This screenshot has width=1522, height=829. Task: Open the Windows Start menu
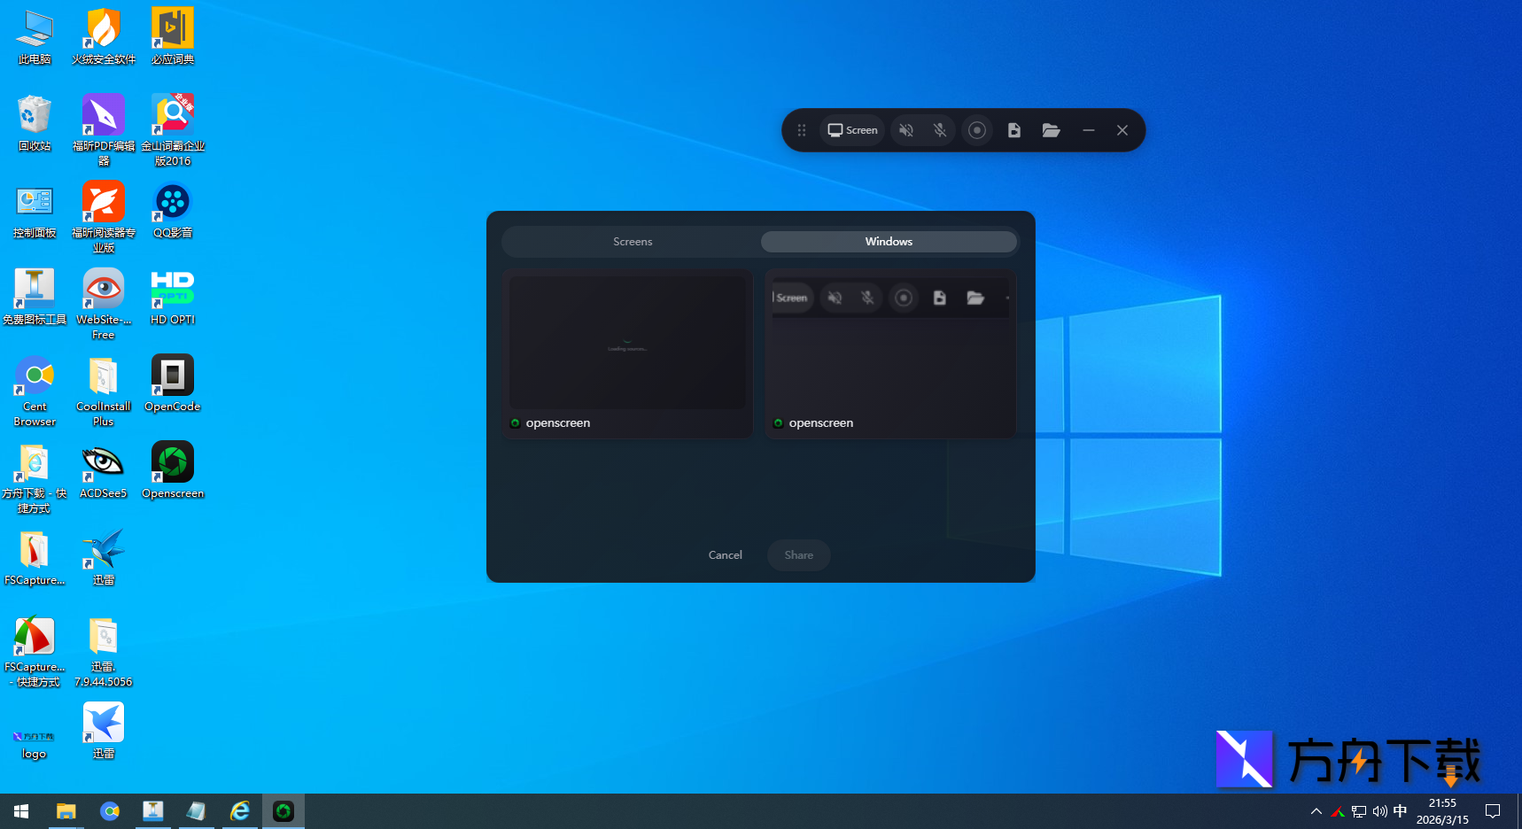tap(21, 811)
